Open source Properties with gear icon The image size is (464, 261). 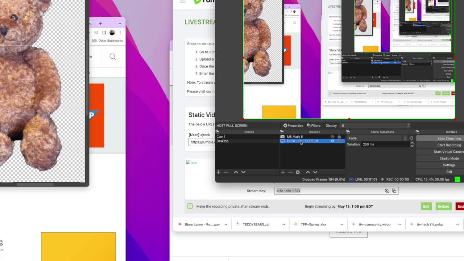tap(293, 126)
